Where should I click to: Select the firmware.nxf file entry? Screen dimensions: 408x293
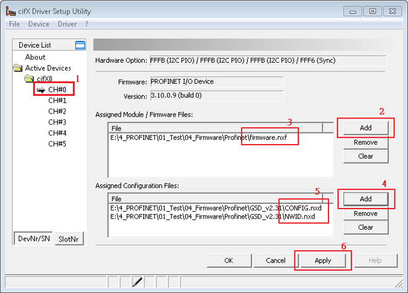(x=199, y=138)
